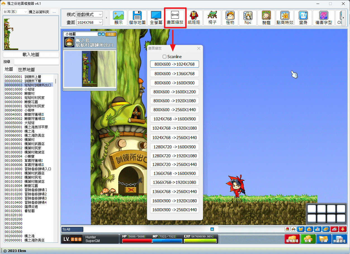Expand the 台灣(舊) region dropdown
Image resolution: width=350 pixels, height=254 pixels.
pyautogui.click(x=15, y=11)
